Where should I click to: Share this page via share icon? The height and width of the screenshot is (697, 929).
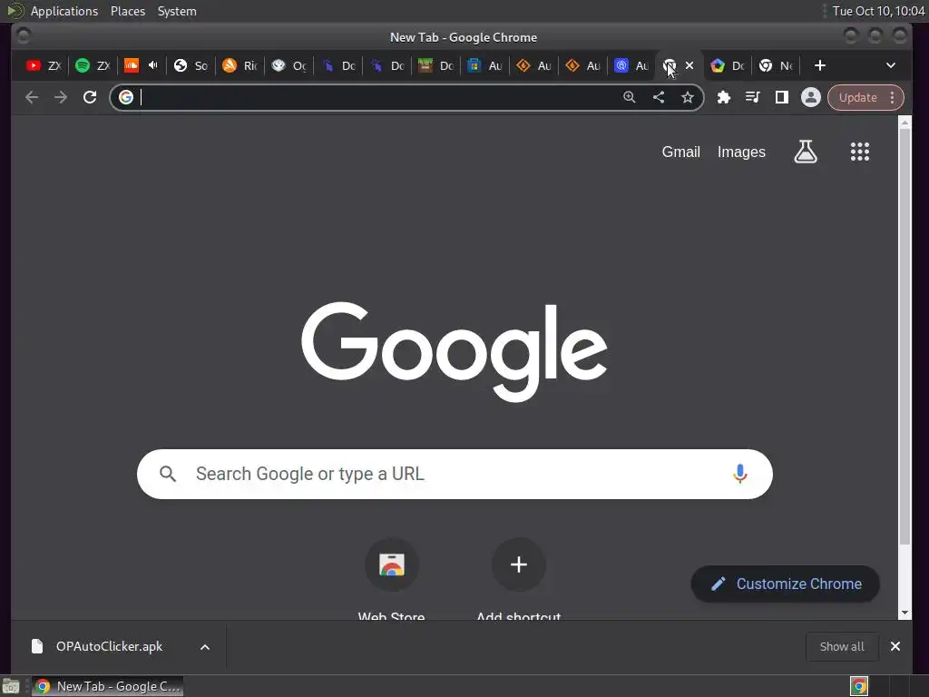[659, 97]
